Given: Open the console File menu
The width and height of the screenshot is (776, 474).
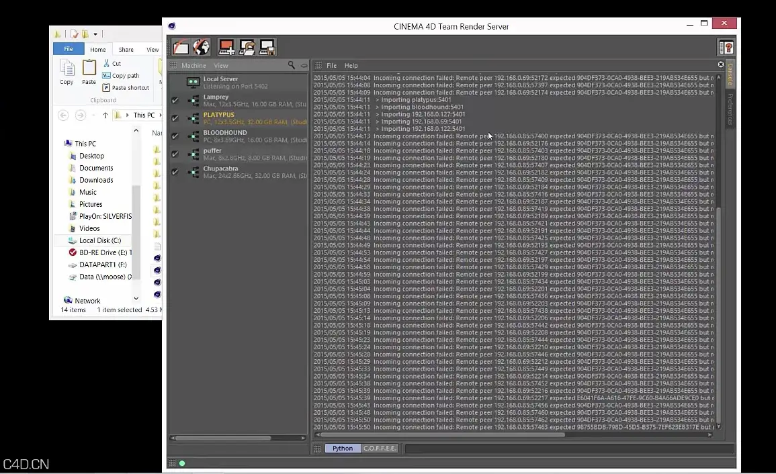Looking at the screenshot, I should (x=332, y=65).
